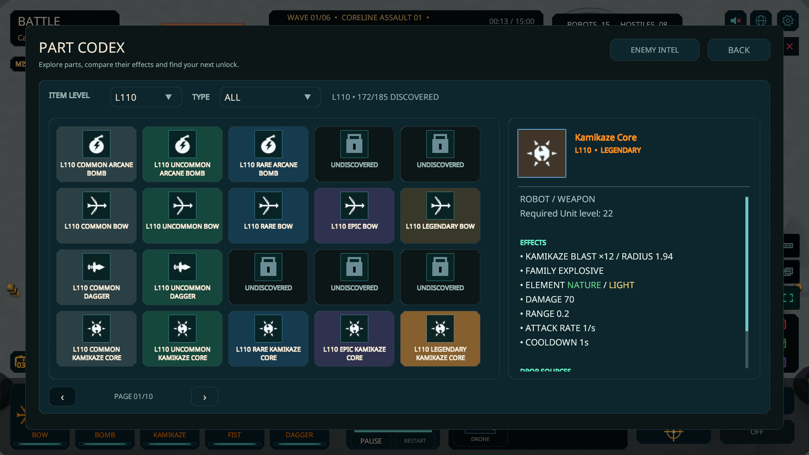
Task: Open the Item Level L110 dropdown
Action: [146, 97]
